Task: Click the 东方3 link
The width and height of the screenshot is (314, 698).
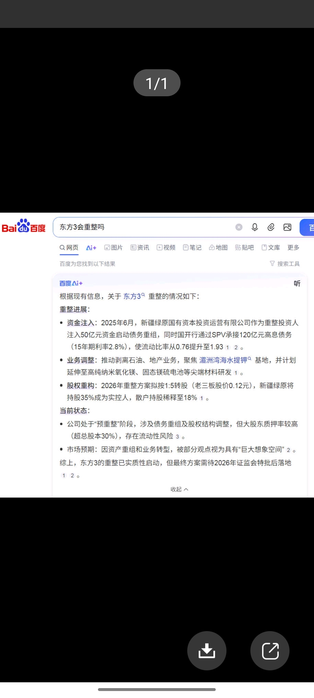Action: (x=134, y=296)
